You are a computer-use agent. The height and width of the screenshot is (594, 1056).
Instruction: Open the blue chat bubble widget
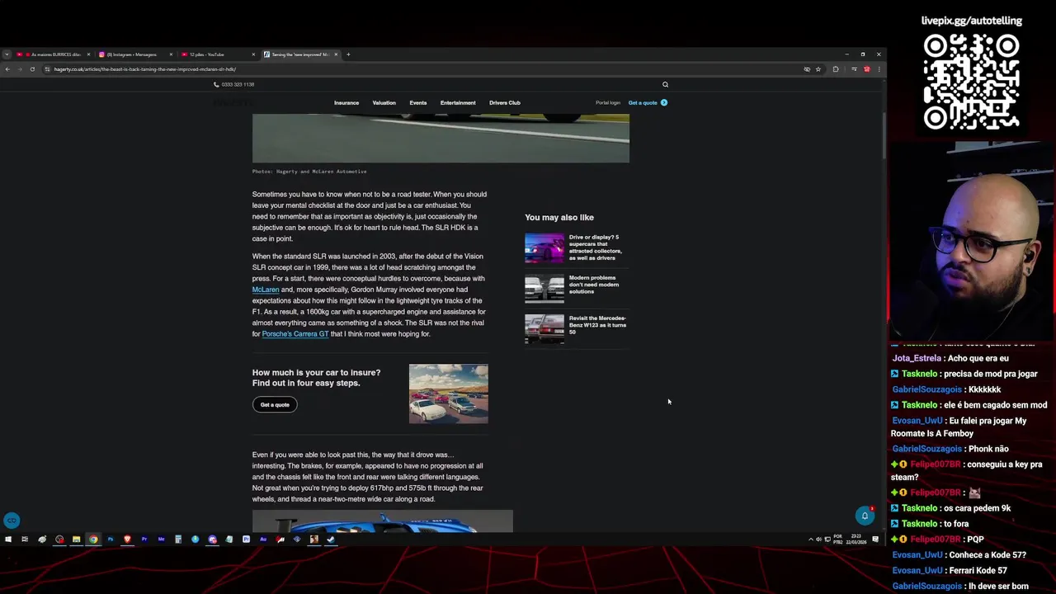click(x=12, y=521)
